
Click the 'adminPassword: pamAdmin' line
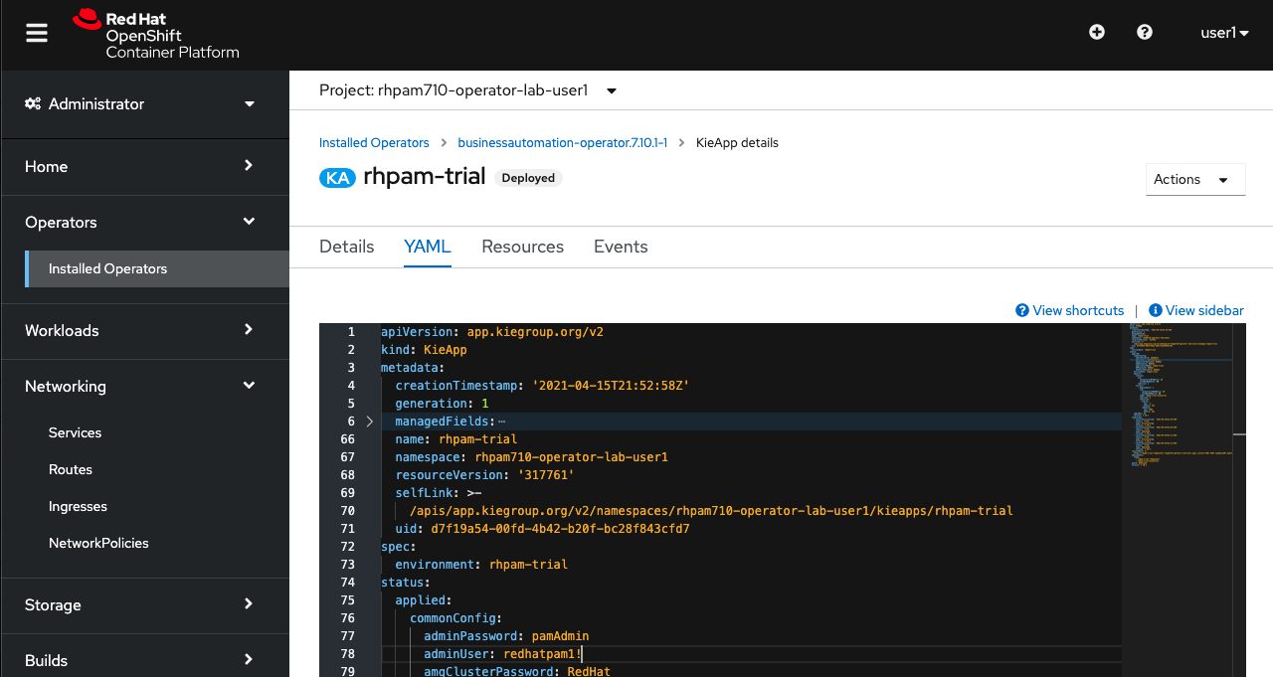click(x=506, y=636)
